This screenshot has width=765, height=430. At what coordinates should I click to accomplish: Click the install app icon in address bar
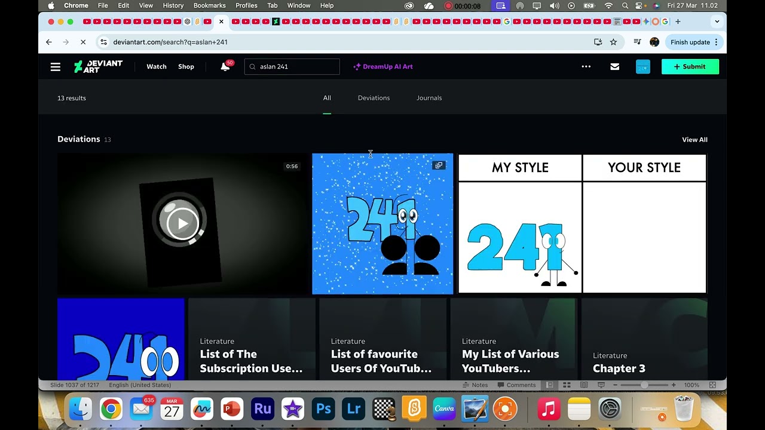click(x=598, y=42)
